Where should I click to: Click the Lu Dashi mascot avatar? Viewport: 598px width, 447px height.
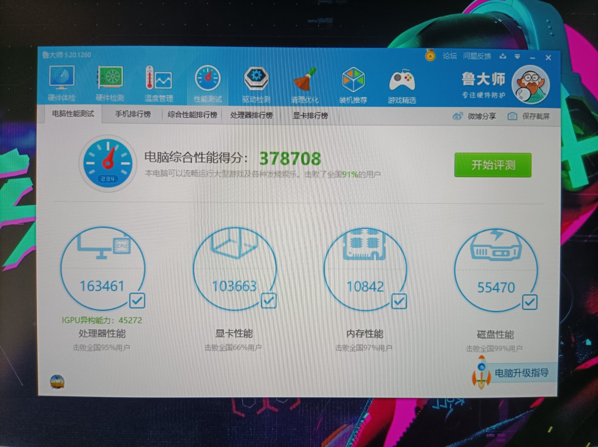(x=531, y=85)
